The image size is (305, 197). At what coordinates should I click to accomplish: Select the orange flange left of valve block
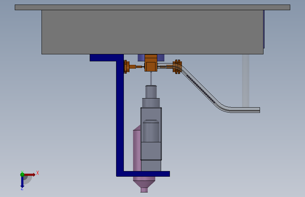(127, 67)
